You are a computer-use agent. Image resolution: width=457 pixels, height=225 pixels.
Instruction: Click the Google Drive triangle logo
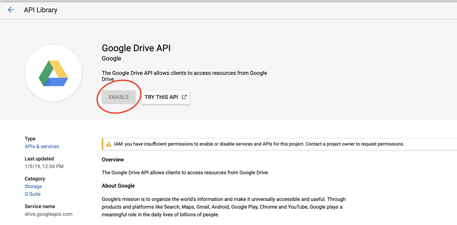click(53, 73)
